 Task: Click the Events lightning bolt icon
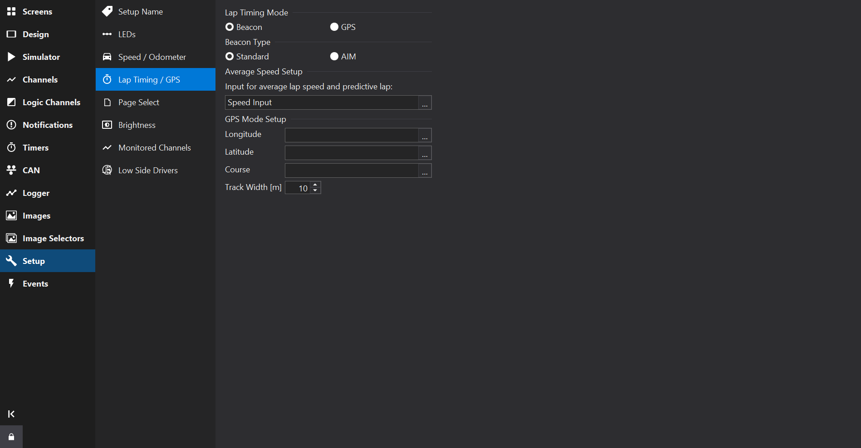tap(11, 283)
